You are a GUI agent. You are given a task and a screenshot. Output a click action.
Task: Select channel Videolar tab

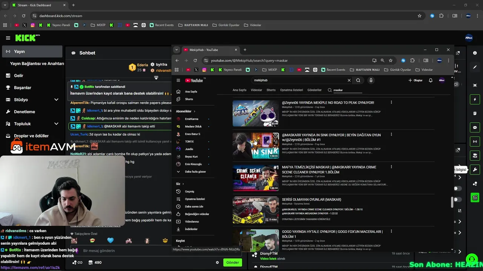[x=256, y=90]
